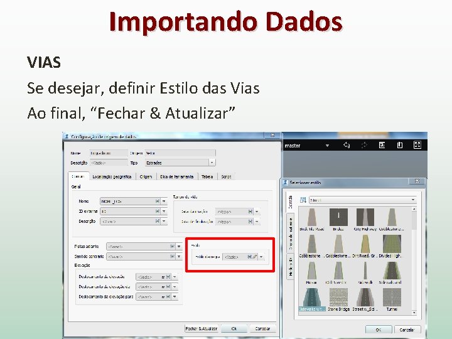Click expression icon in Geral Nome field
The width and height of the screenshot is (452, 339).
[x=158, y=202]
